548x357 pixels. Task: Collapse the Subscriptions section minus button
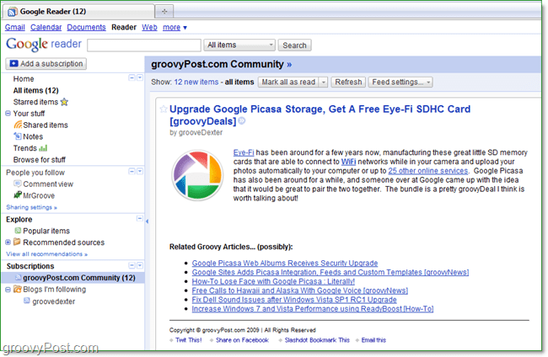coord(132,265)
